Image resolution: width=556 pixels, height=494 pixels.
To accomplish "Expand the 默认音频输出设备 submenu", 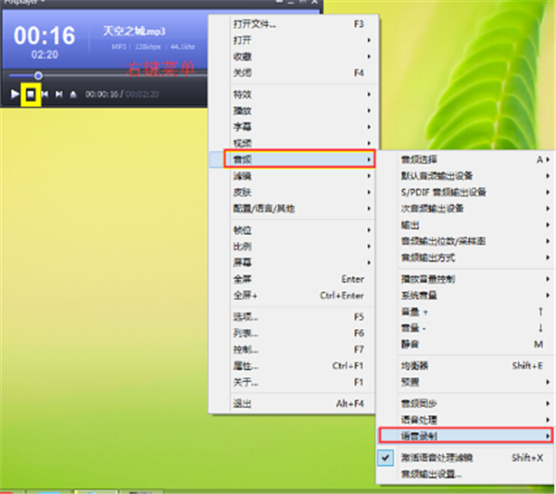I will 437,176.
